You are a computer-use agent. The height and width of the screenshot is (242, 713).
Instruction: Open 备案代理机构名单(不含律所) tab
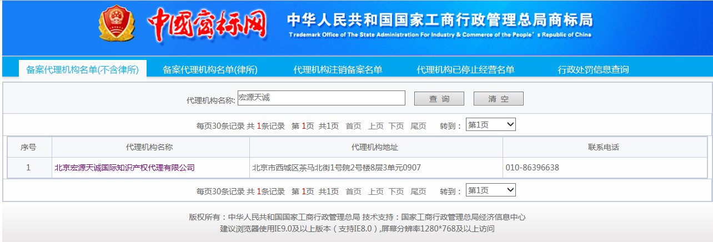coord(82,69)
